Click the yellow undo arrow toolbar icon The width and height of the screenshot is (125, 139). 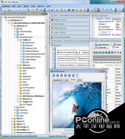[120, 10]
